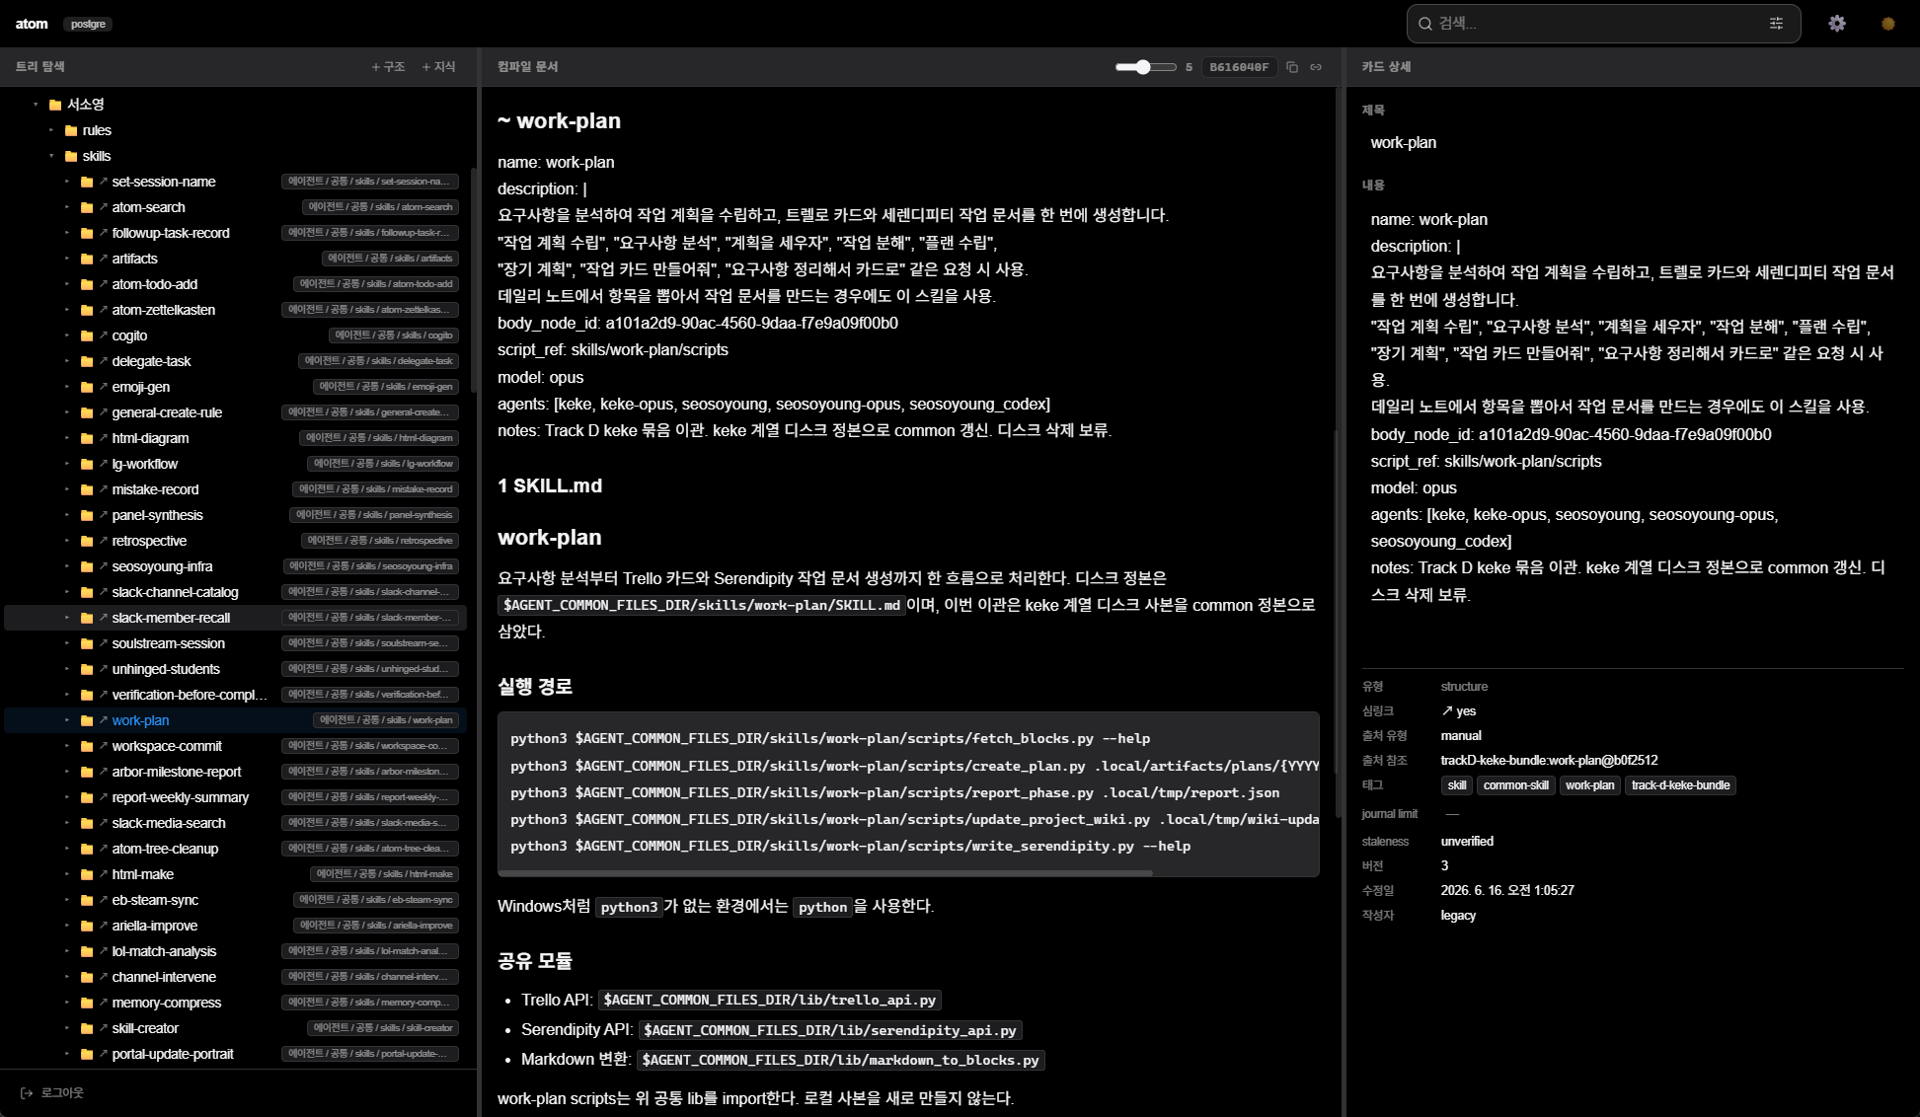Expand the workspace-commit node arrow

[67, 746]
